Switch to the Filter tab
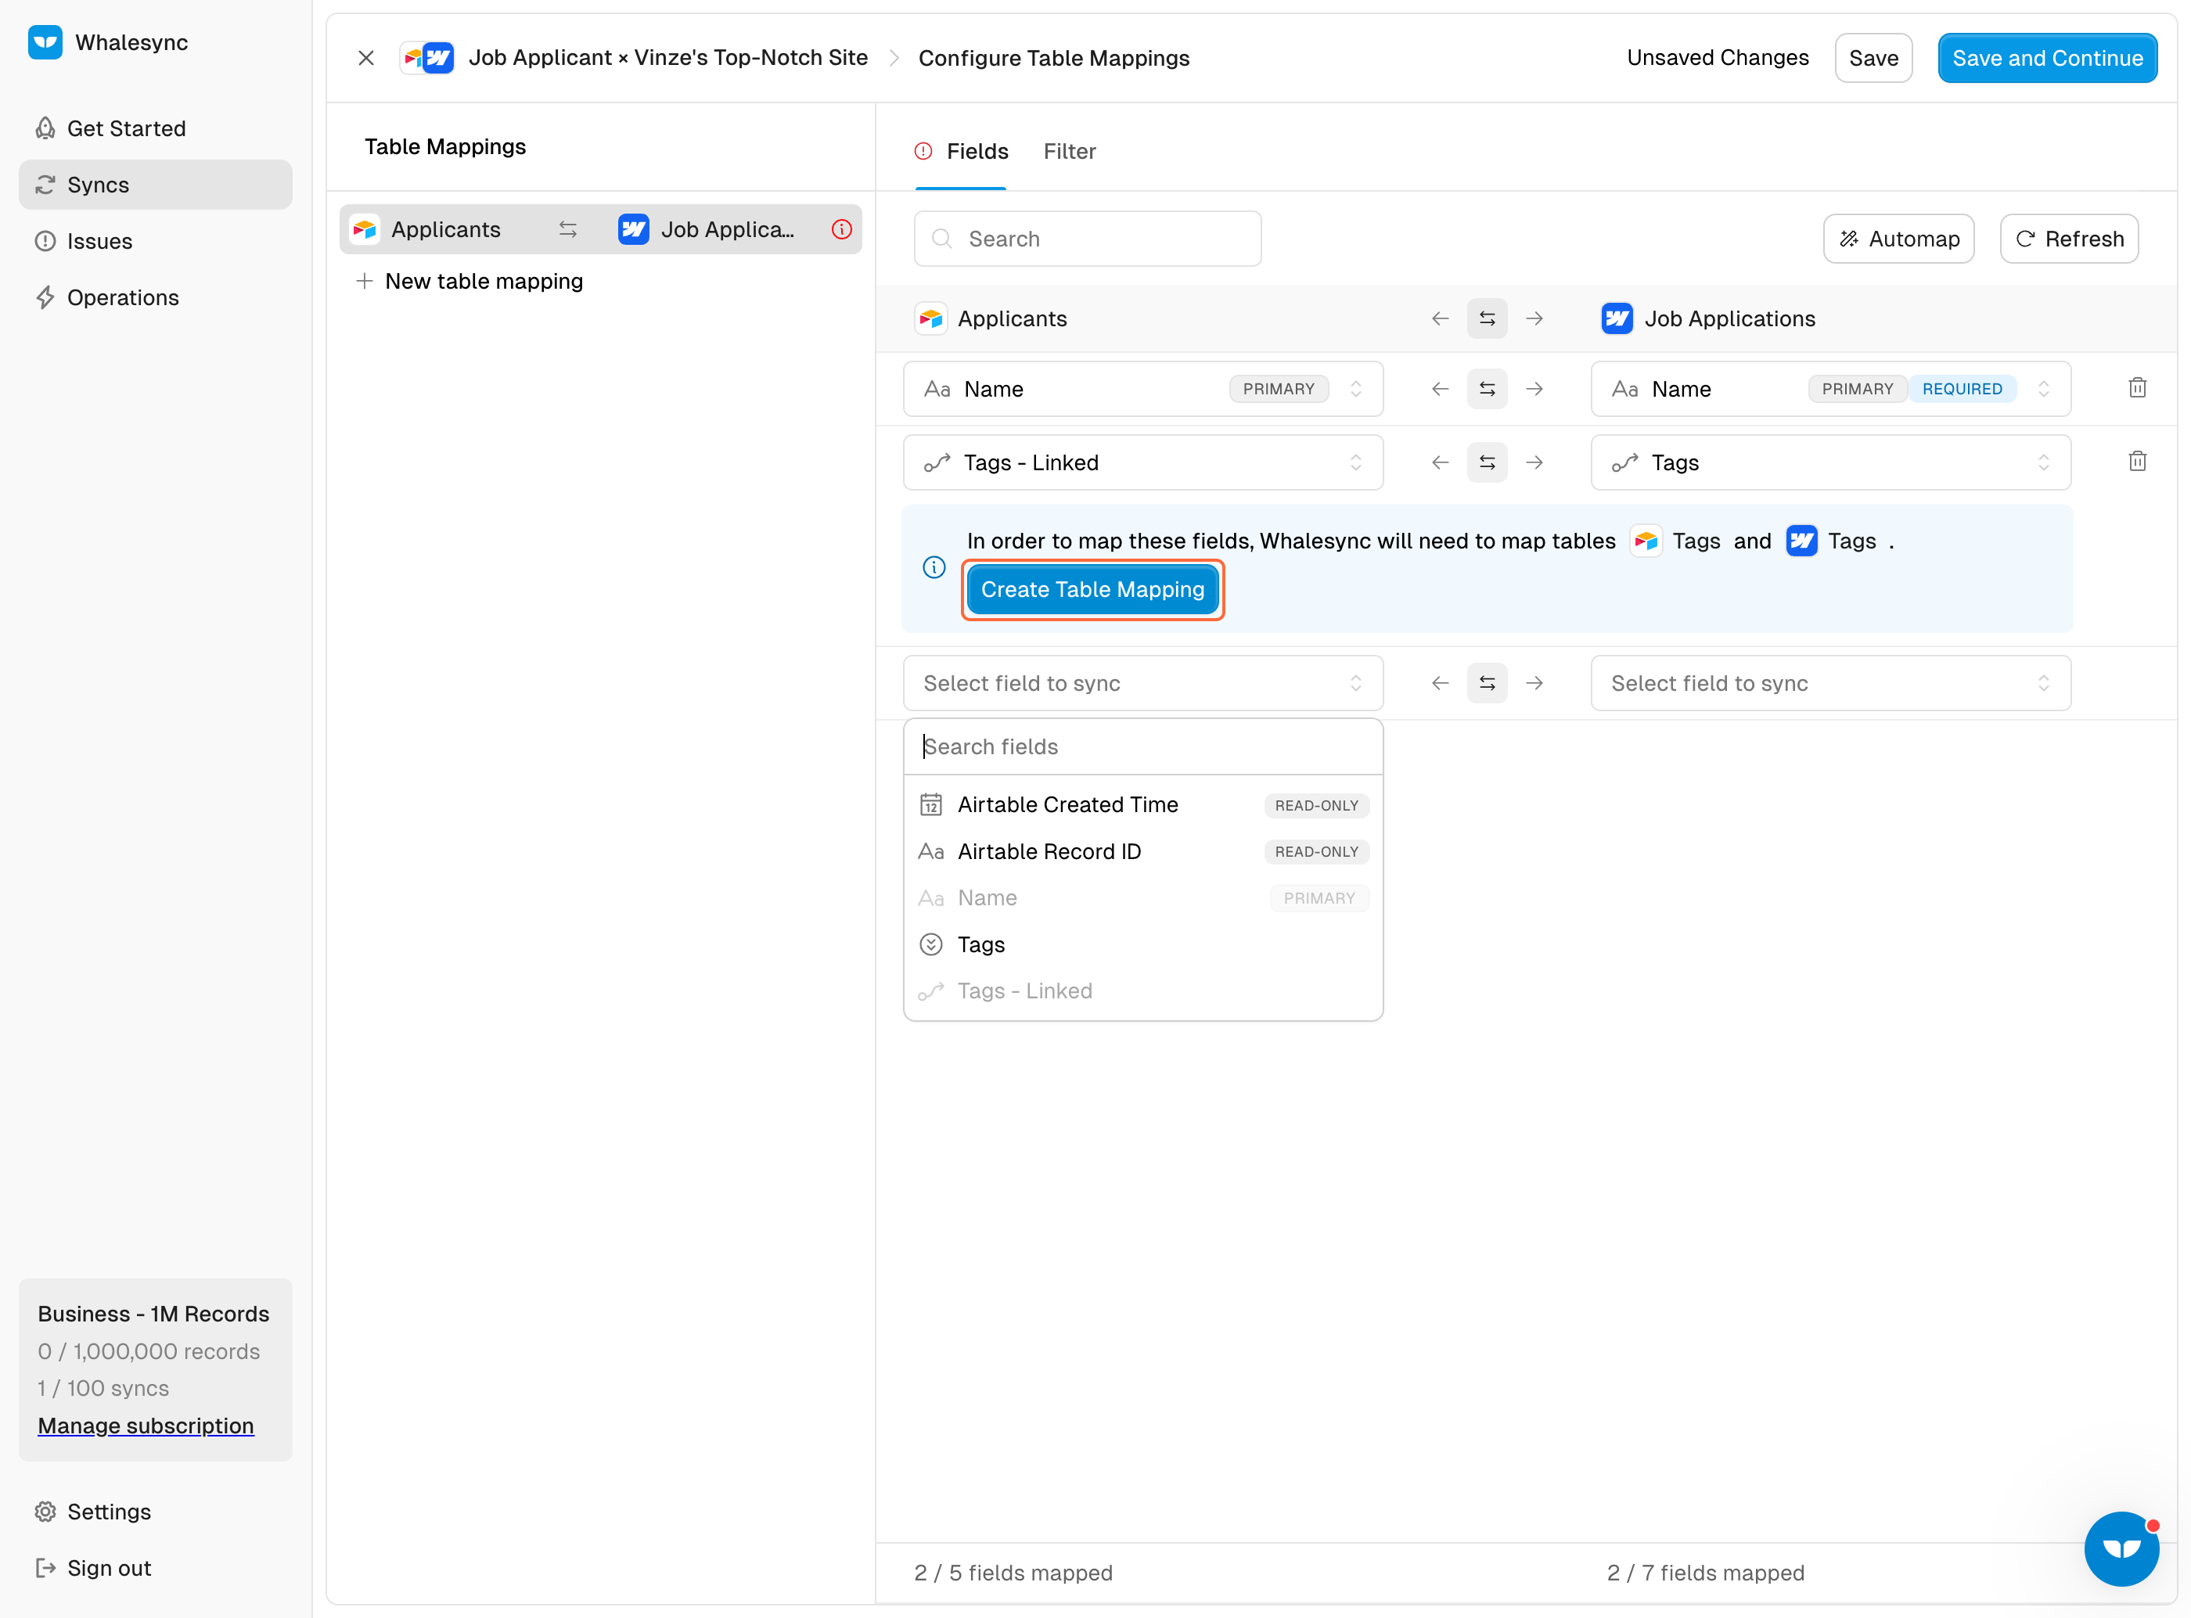2191x1618 pixels. (1069, 151)
